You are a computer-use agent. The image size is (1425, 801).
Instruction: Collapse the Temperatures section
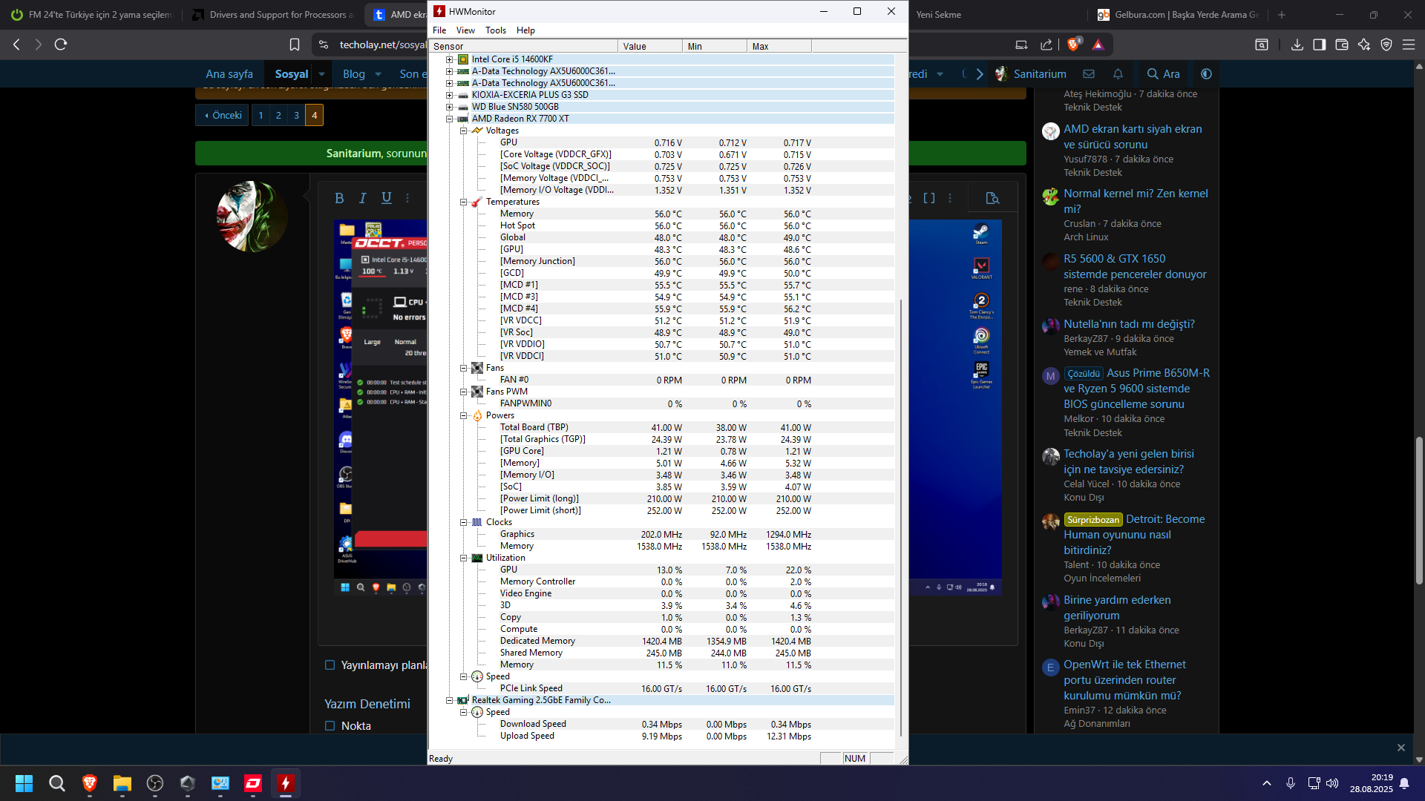[463, 202]
